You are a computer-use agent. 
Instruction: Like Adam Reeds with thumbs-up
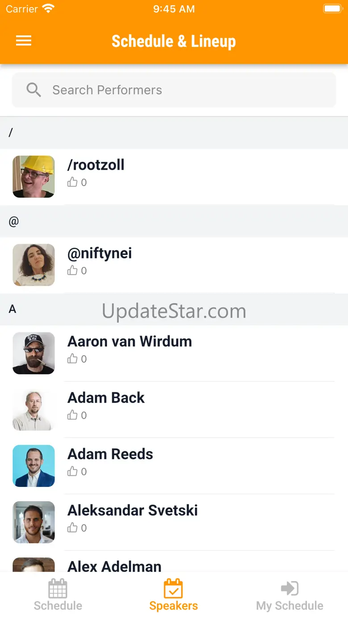[72, 471]
